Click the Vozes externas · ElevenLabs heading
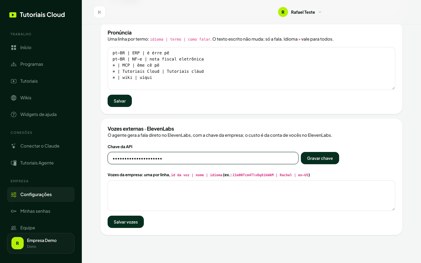 [x=141, y=129]
